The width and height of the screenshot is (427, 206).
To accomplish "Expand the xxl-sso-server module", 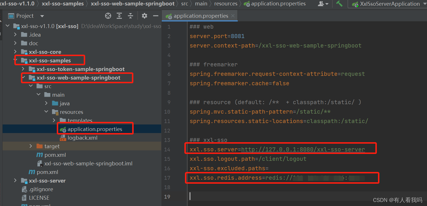I will [15, 181].
